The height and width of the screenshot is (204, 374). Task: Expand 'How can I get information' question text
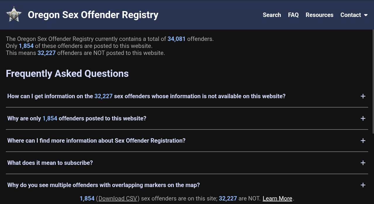[x=146, y=96]
